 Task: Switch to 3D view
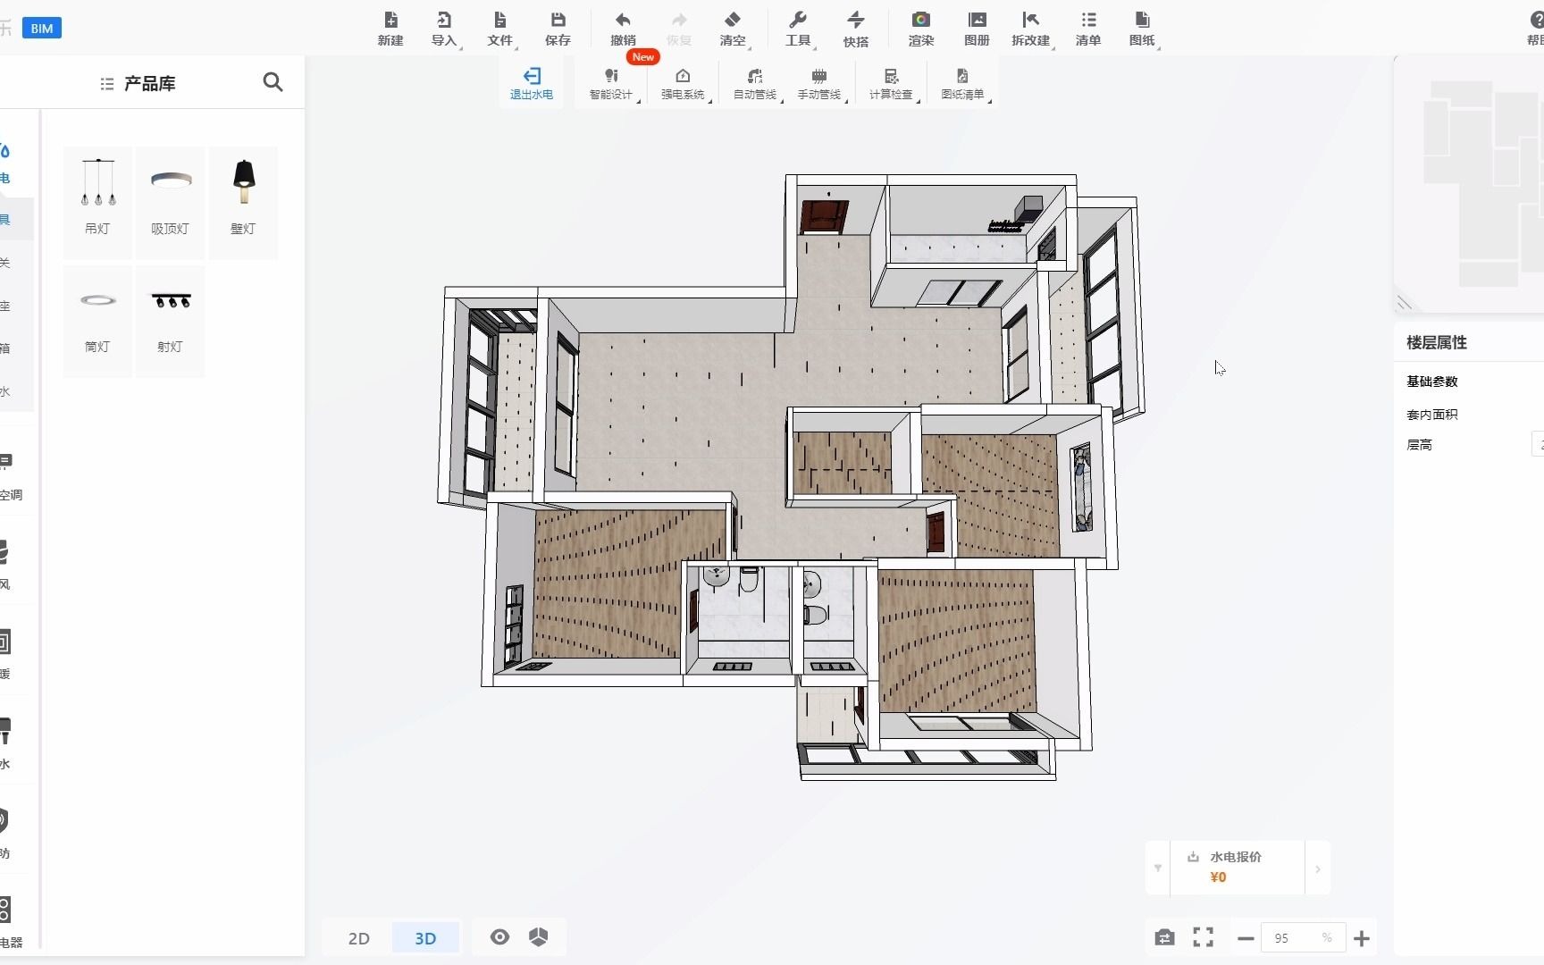[x=425, y=938]
